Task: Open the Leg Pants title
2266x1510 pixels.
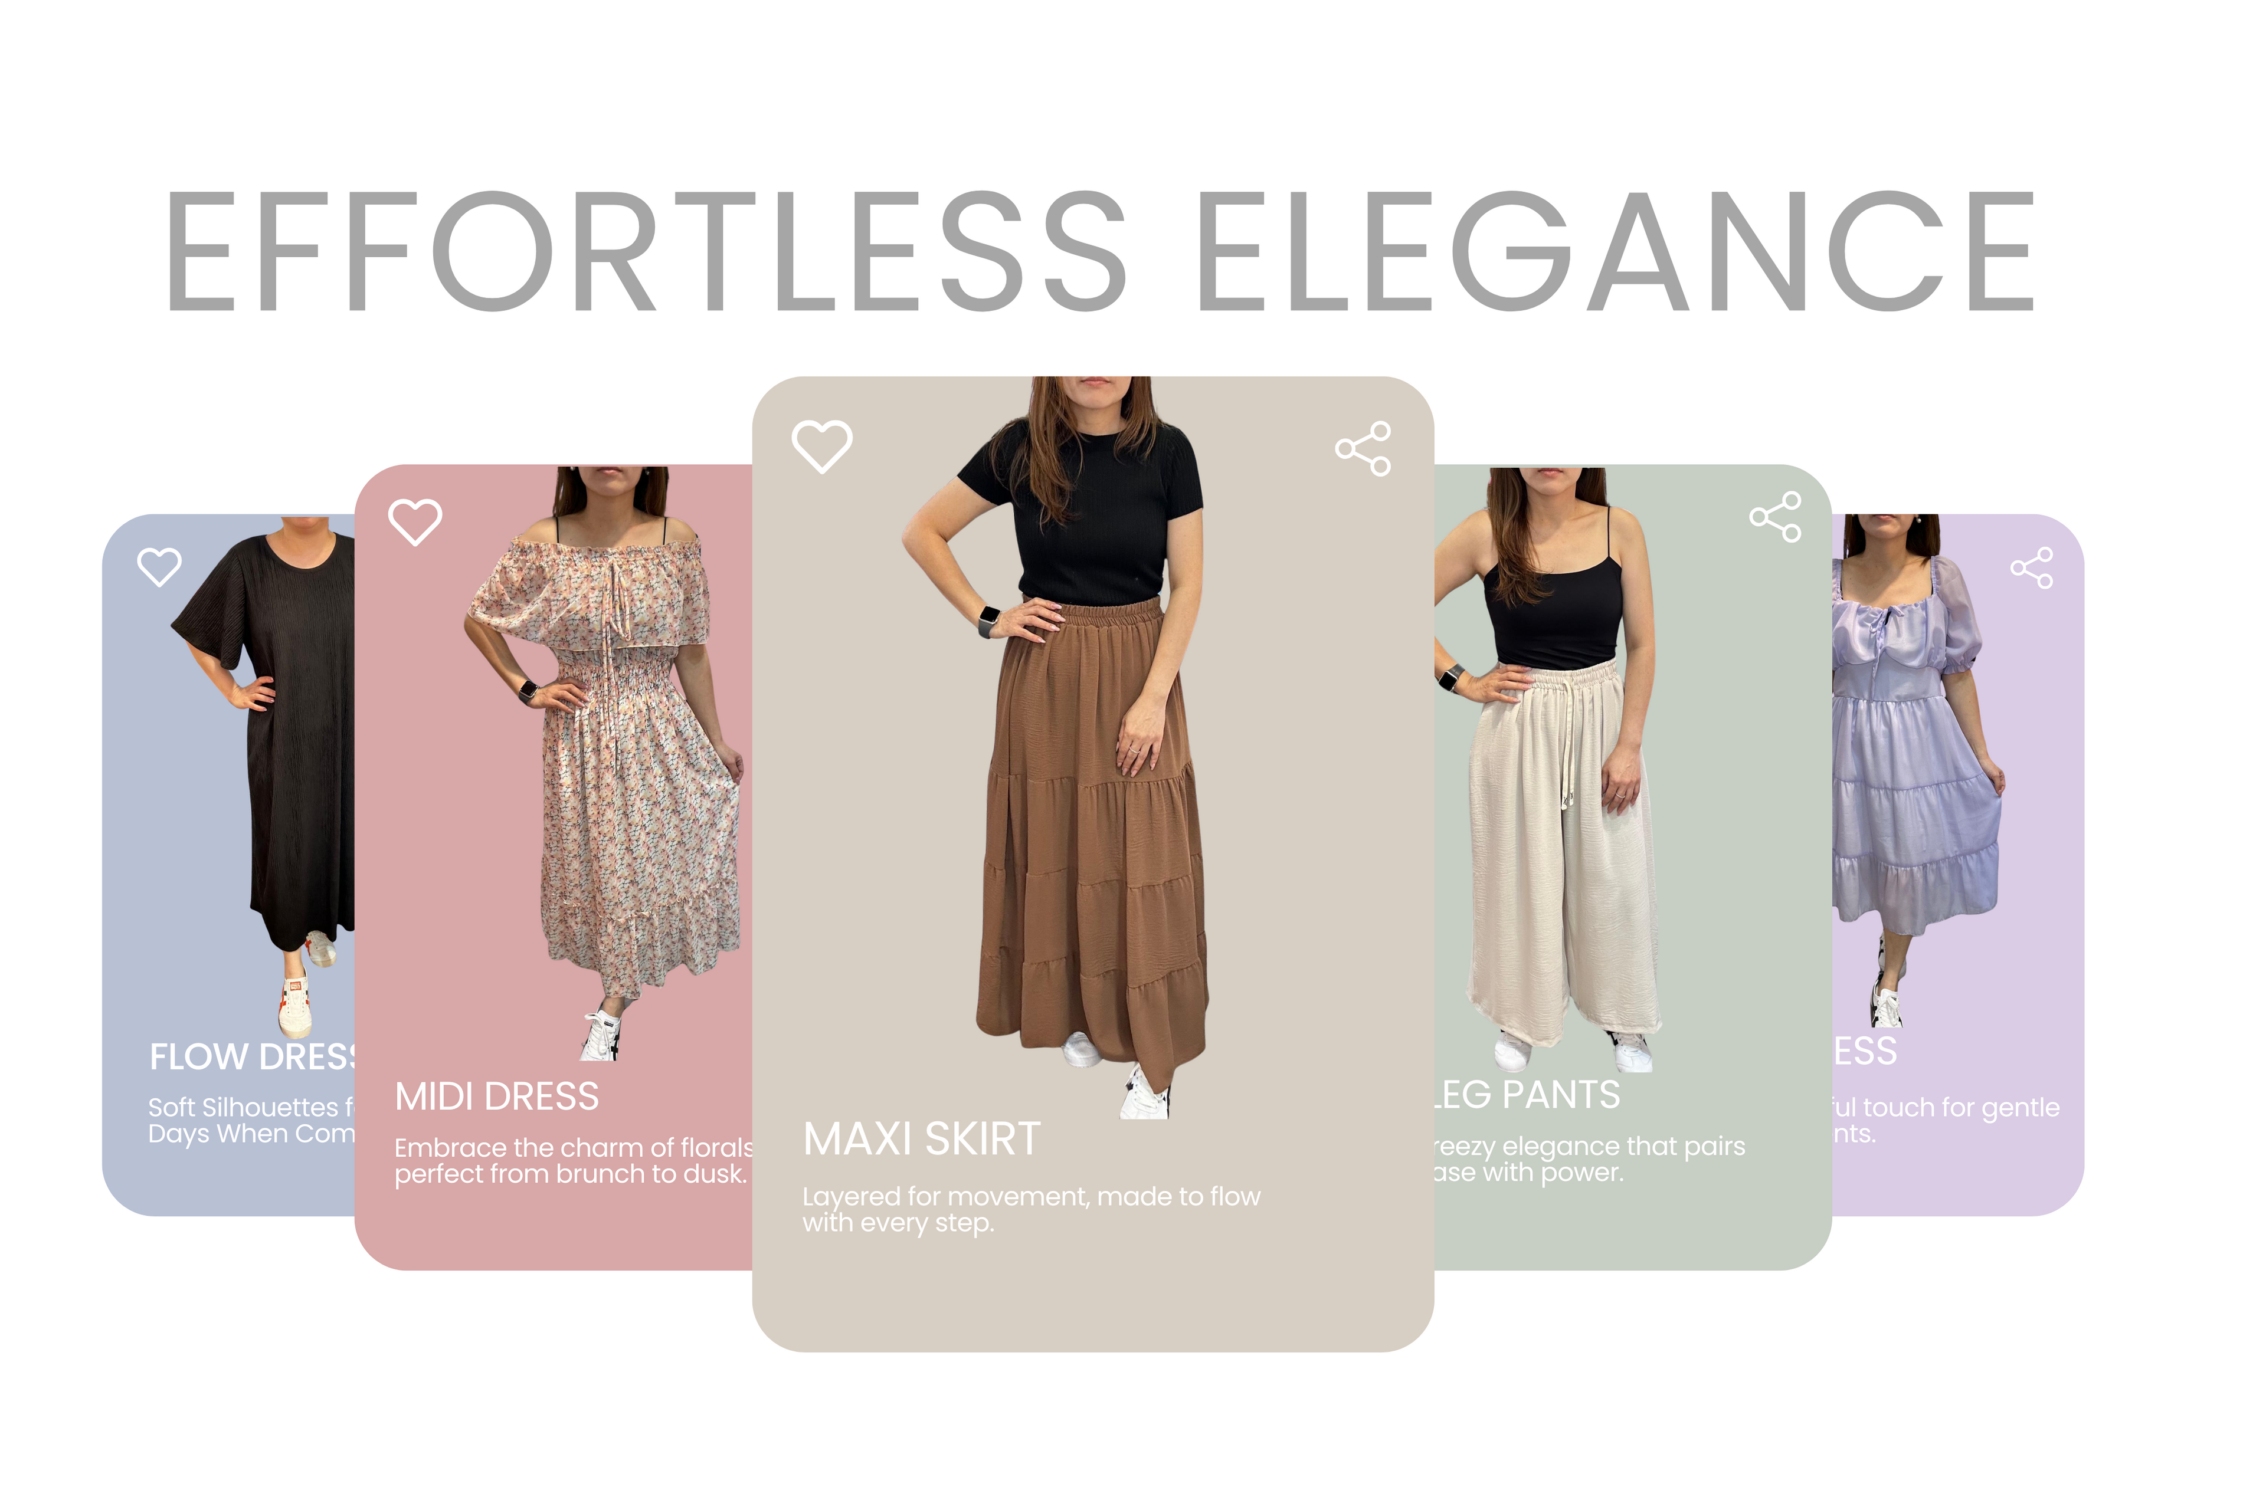Action: click(1527, 1095)
